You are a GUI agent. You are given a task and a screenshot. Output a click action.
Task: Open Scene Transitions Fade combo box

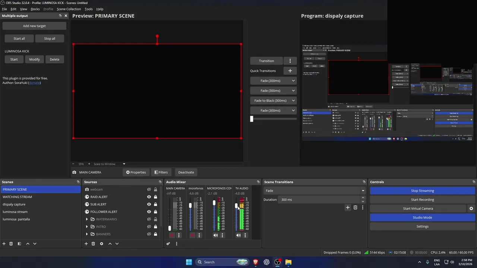click(315, 191)
